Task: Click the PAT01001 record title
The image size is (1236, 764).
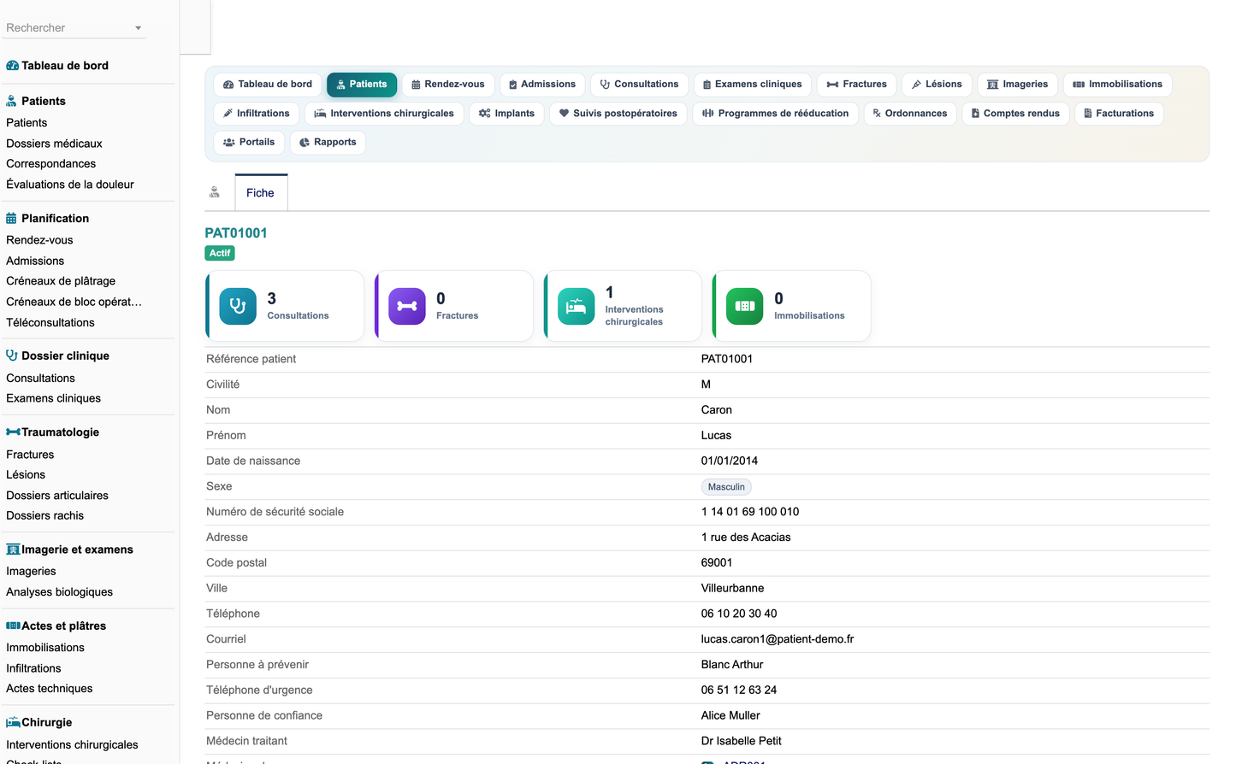Action: click(236, 233)
